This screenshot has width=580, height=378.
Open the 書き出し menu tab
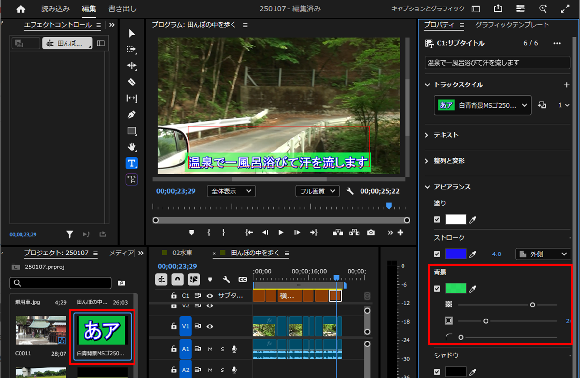pos(122,9)
